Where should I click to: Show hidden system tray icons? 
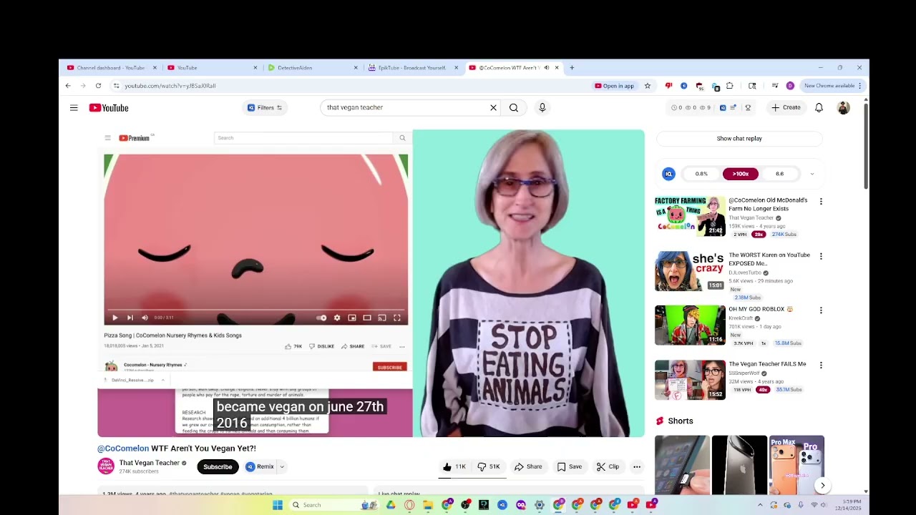pos(761,505)
